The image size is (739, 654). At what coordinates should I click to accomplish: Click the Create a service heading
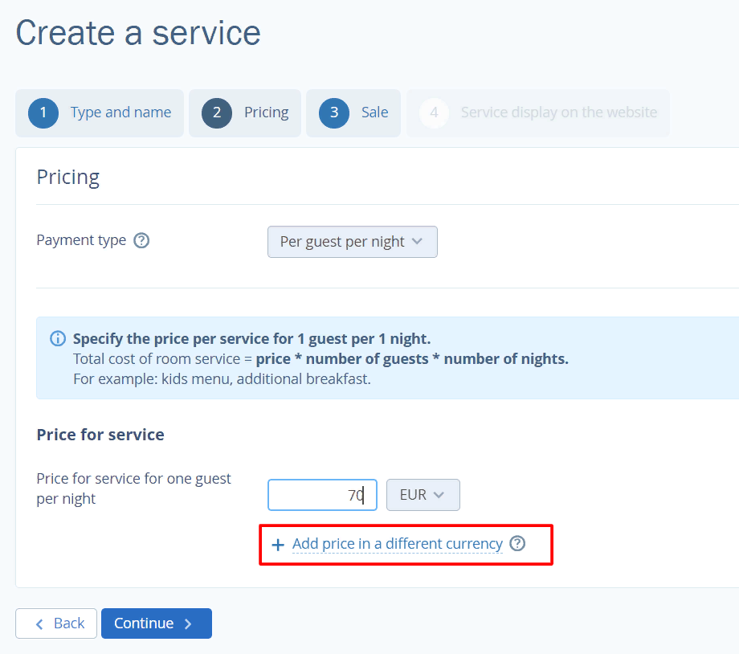(x=138, y=33)
